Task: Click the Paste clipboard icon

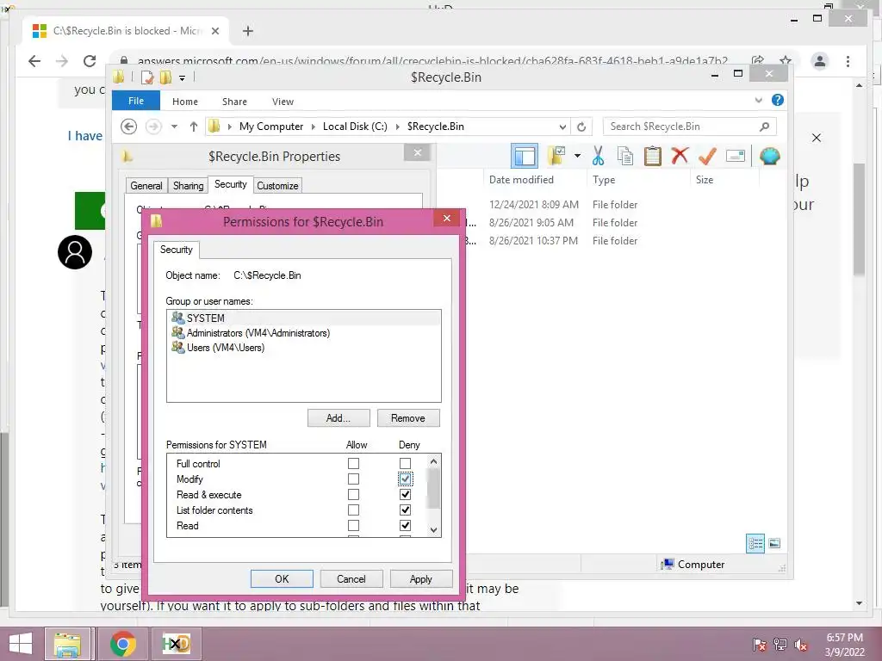Action: 652,156
